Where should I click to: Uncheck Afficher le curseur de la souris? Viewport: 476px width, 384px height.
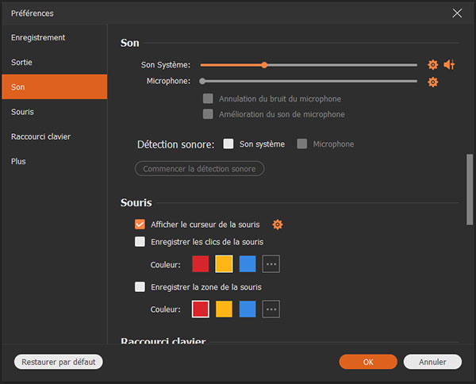pos(140,225)
